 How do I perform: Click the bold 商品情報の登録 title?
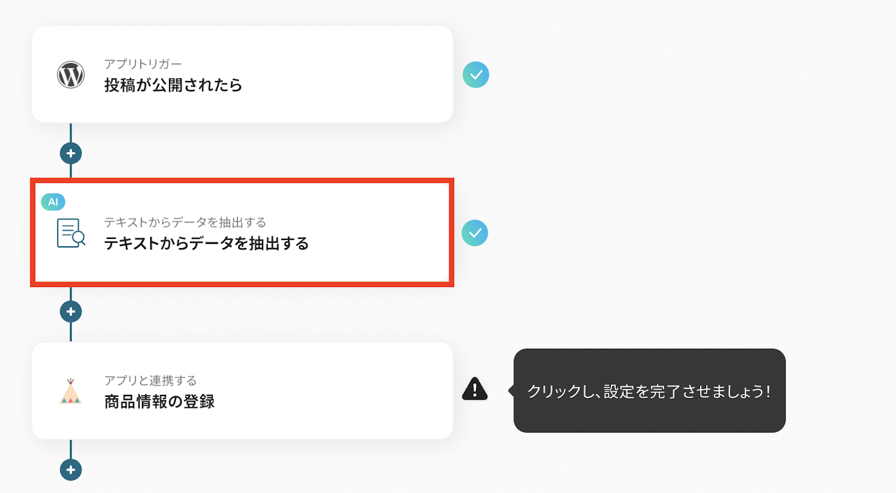tap(160, 401)
